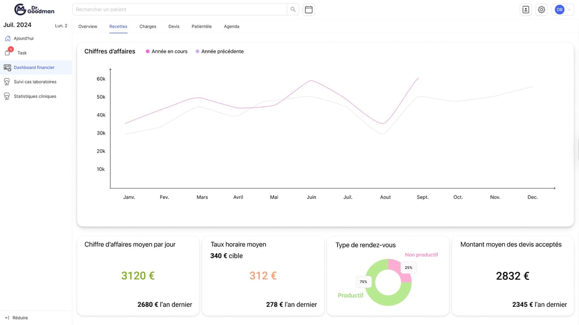Image resolution: width=579 pixels, height=325 pixels.
Task: Open Statistiques cliniques in sidebar
Action: coord(35,97)
